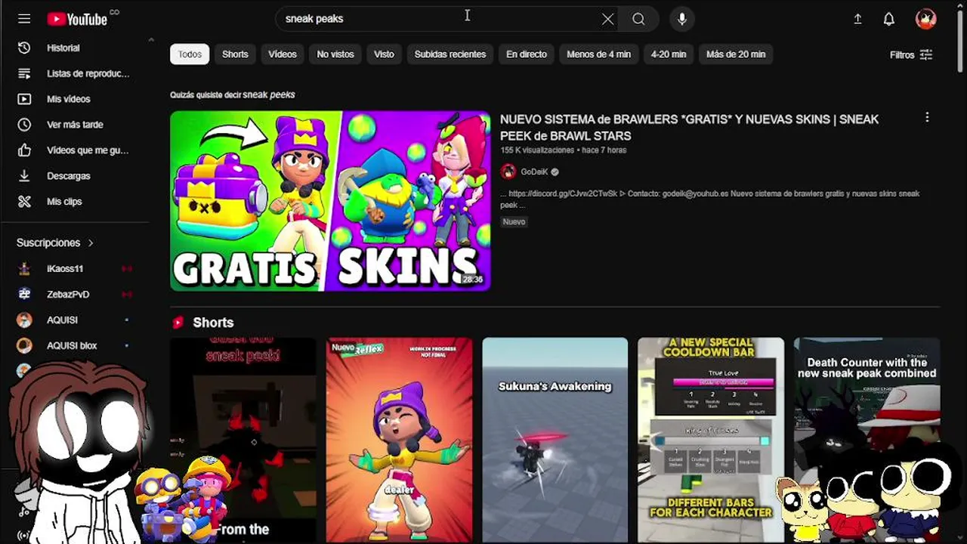Open the Filtros filter icon
This screenshot has height=544, width=967.
click(926, 54)
